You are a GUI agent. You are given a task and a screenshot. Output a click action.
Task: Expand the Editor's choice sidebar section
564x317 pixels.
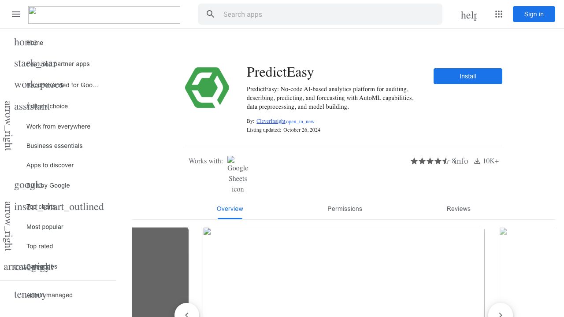[x=8, y=125]
